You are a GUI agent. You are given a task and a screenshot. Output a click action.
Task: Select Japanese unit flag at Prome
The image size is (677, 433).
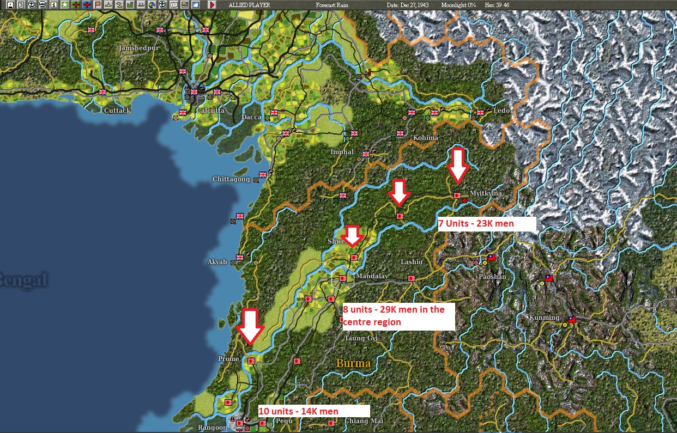(251, 361)
